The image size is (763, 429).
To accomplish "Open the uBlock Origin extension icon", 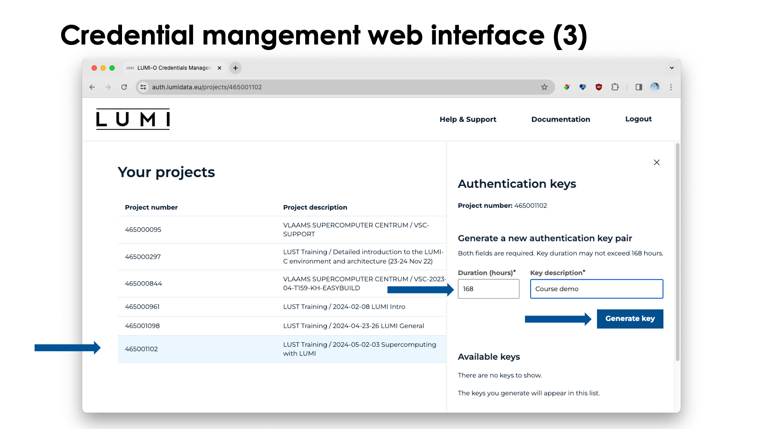I will point(599,87).
